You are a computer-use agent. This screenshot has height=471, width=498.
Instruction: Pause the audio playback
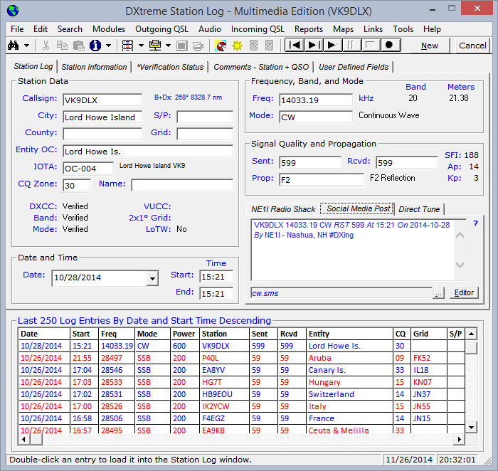click(x=351, y=45)
